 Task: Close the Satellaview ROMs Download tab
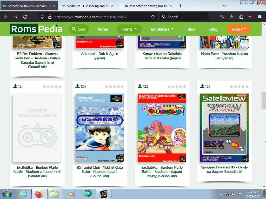click(x=54, y=6)
